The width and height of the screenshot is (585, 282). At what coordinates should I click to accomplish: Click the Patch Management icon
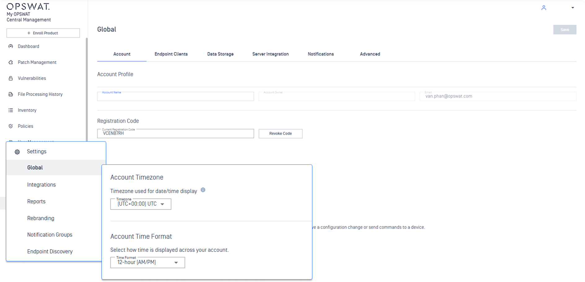[11, 62]
